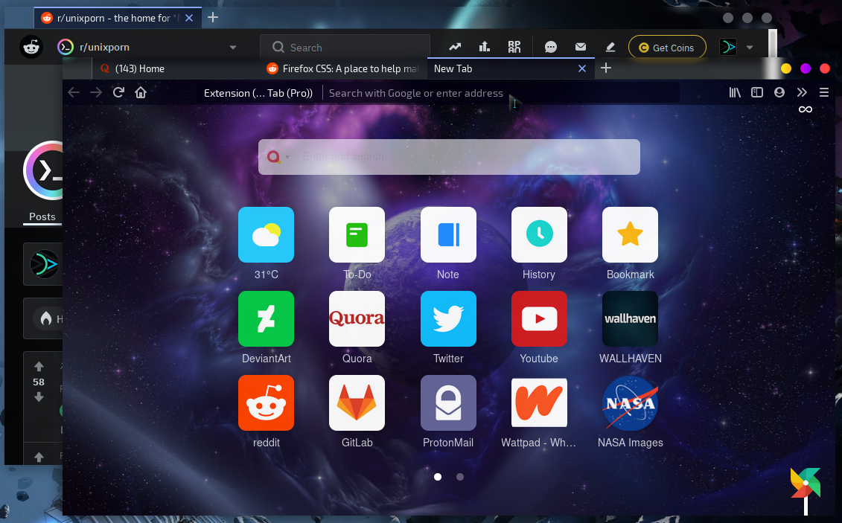
Task: Launch the Quora shortcut
Action: coord(357,318)
